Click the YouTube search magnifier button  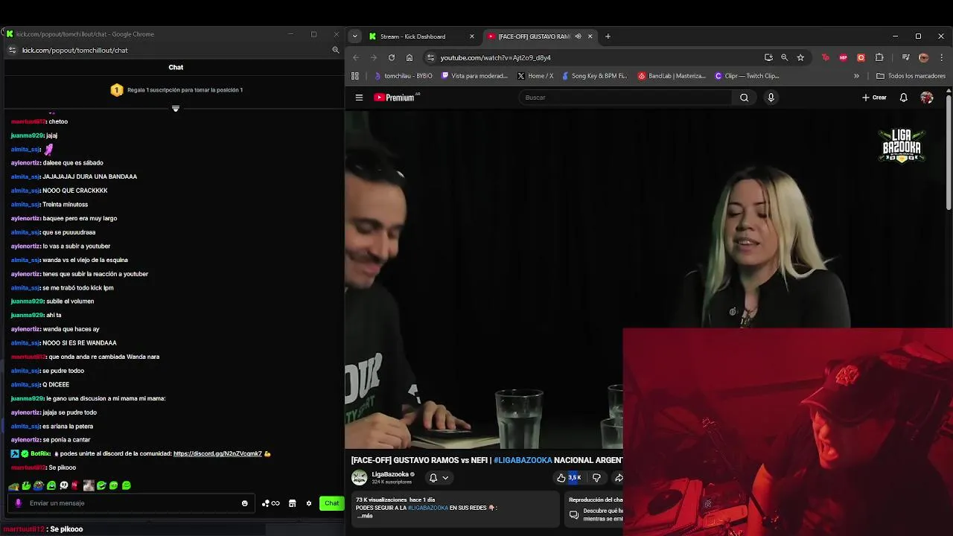point(744,98)
